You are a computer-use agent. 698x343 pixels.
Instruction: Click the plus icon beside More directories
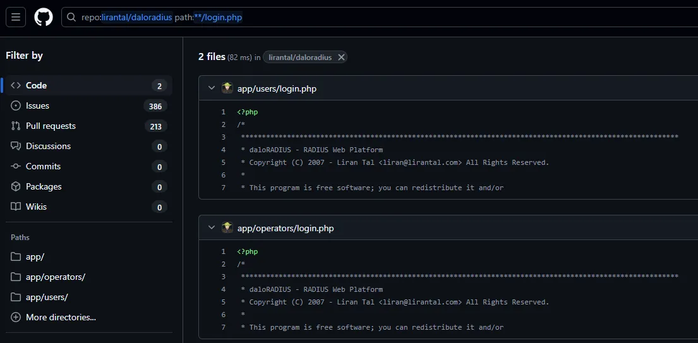click(x=16, y=317)
